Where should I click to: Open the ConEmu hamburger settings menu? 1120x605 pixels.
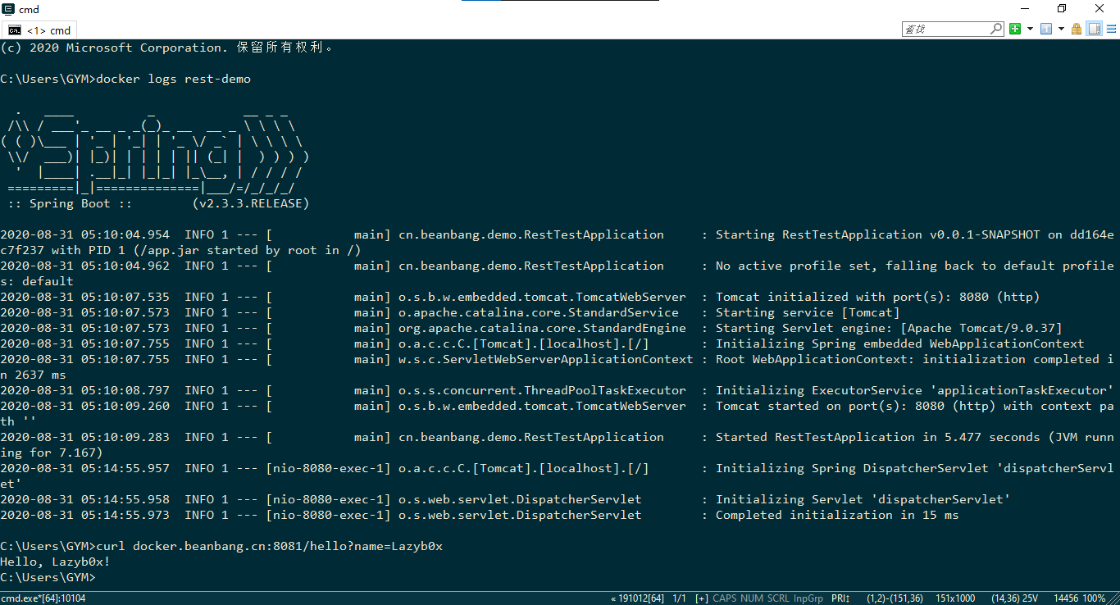1111,29
